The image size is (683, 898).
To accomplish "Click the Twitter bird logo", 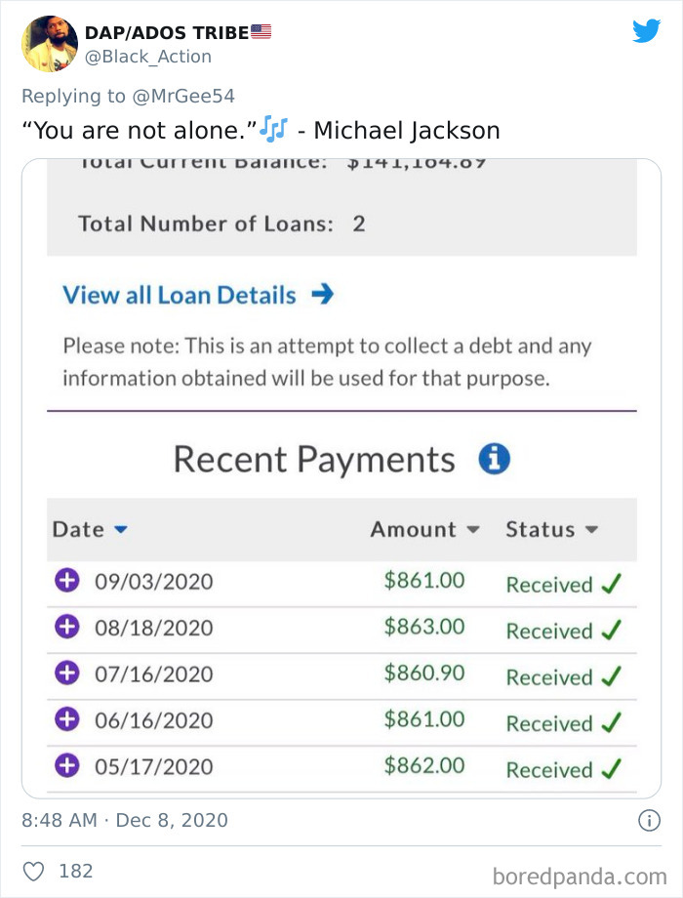I will click(646, 31).
